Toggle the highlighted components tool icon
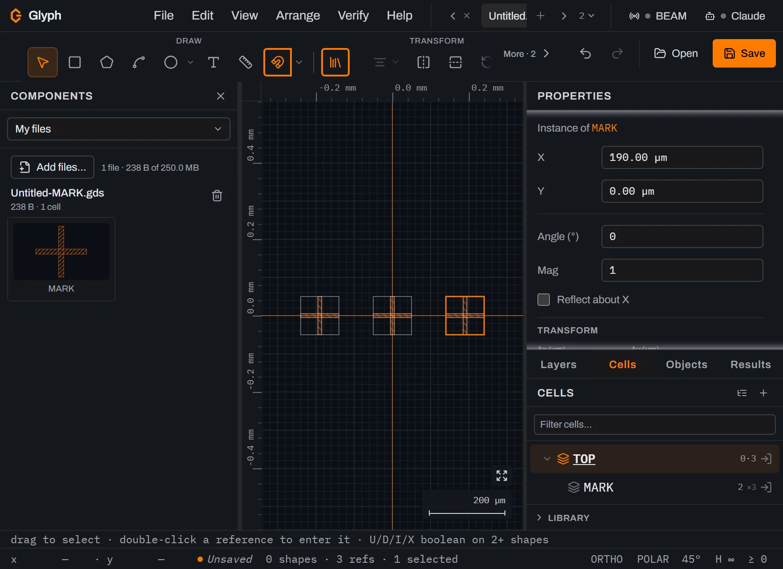Viewport: 783px width, 569px height. click(278, 62)
